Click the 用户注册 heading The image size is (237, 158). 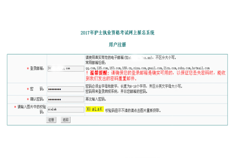[x=118, y=45]
